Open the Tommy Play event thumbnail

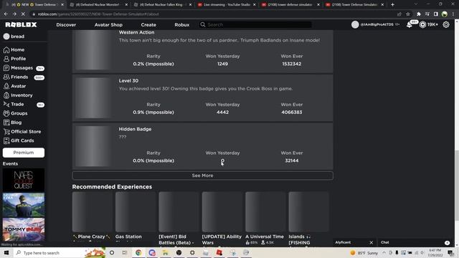tap(24, 229)
